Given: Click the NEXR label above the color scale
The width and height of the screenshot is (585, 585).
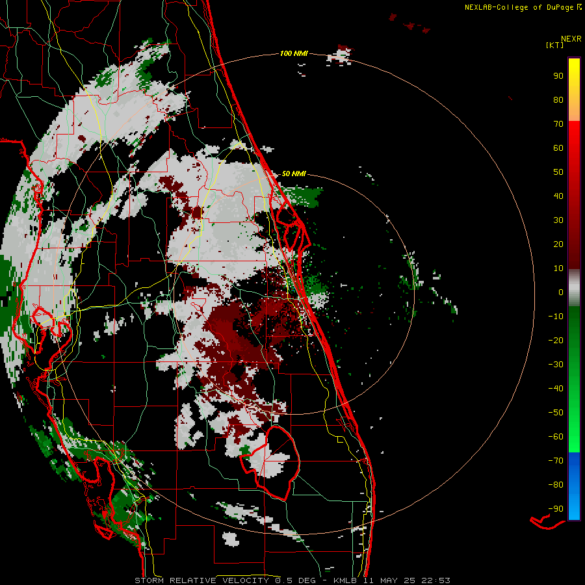Looking at the screenshot, I should click(571, 39).
